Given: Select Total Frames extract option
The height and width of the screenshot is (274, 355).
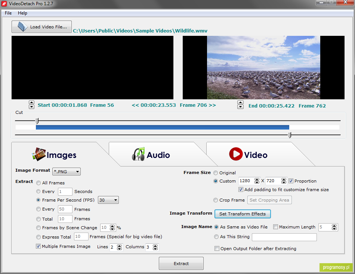Looking at the screenshot, I should click(x=38, y=219).
